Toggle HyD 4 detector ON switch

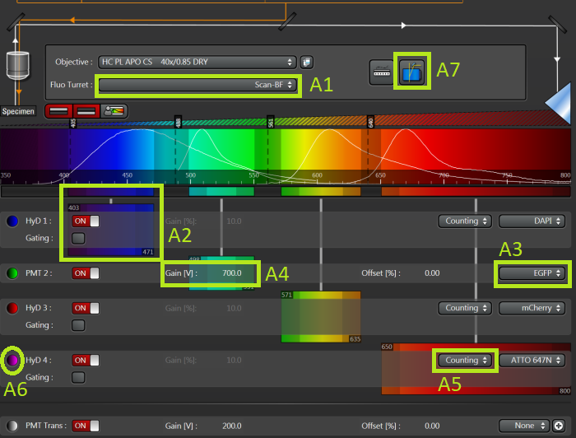pos(86,361)
